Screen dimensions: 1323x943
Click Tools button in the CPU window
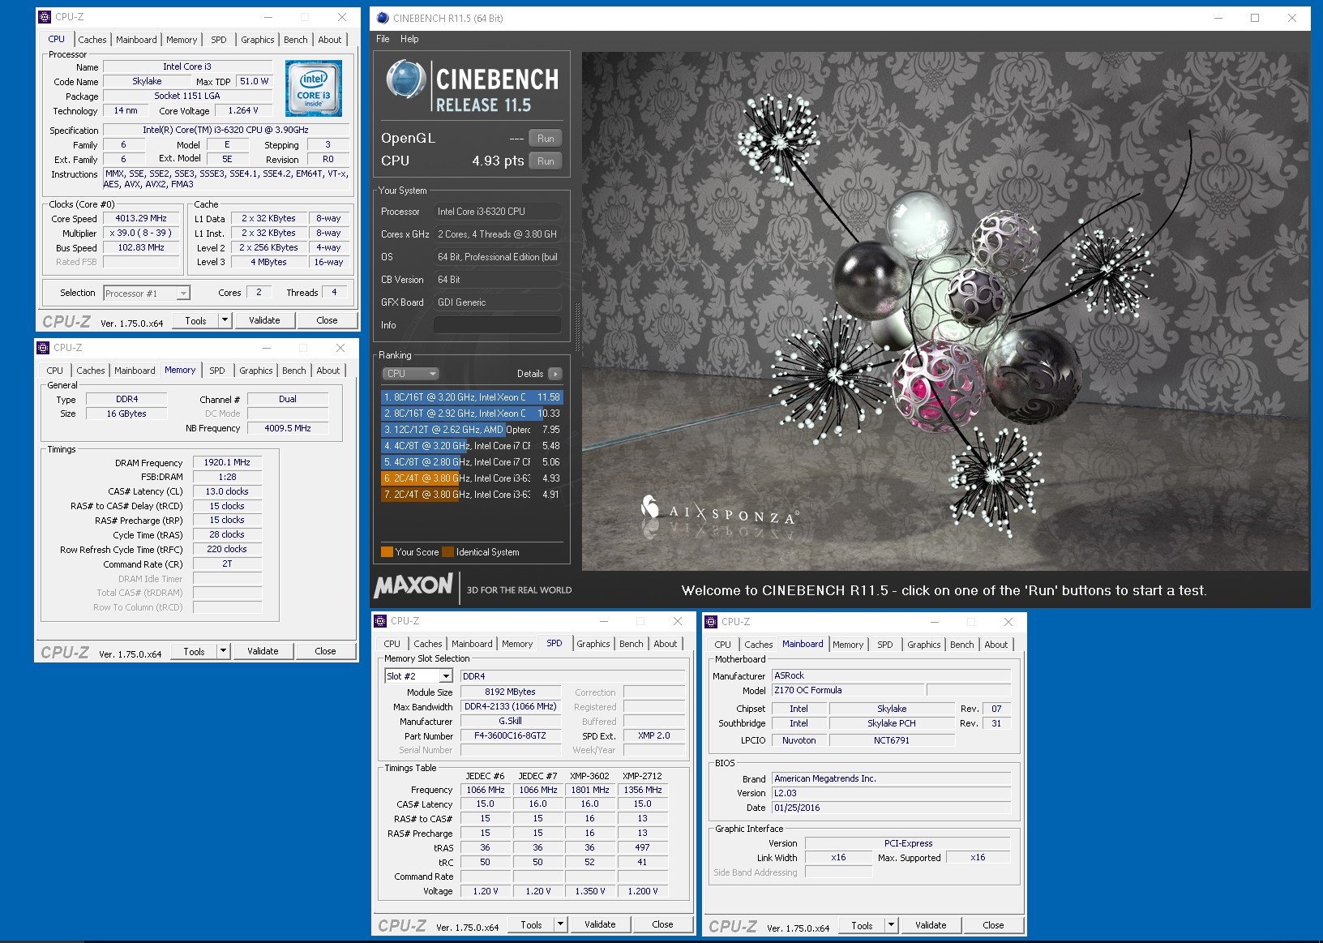click(x=195, y=320)
